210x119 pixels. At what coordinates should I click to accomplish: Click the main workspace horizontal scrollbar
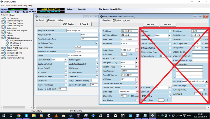121,108
